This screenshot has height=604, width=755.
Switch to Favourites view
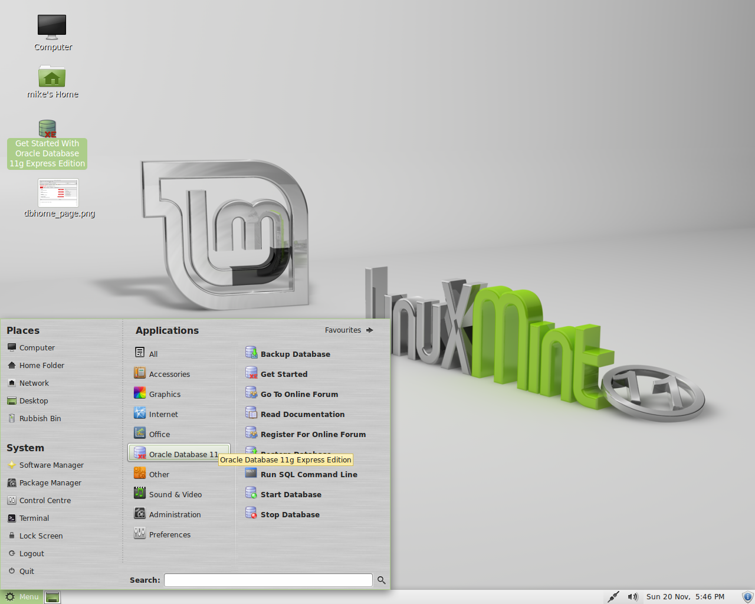pyautogui.click(x=349, y=330)
